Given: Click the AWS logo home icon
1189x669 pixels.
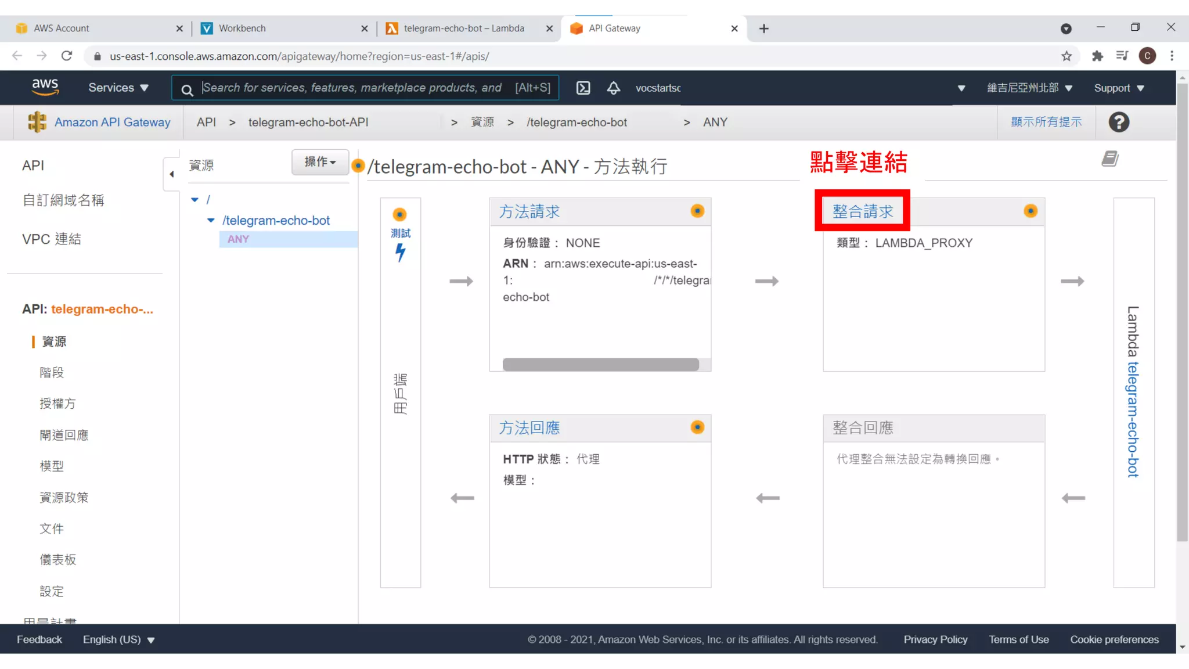Looking at the screenshot, I should (45, 88).
